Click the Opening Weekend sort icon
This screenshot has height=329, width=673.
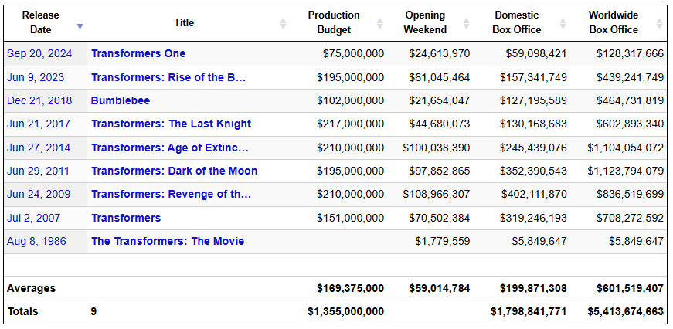coord(466,23)
